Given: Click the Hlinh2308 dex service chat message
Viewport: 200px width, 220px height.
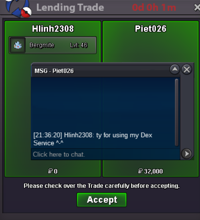Looking at the screenshot, I should [x=93, y=139].
